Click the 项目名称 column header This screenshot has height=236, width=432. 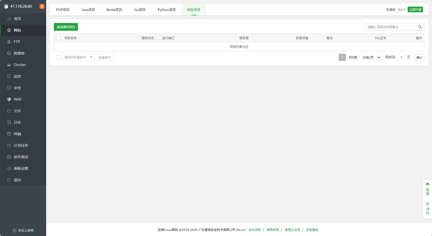pos(71,38)
